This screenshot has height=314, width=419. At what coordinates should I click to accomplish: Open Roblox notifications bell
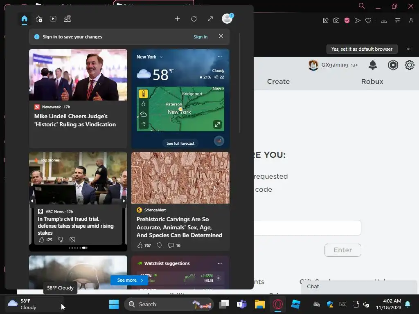tap(372, 65)
